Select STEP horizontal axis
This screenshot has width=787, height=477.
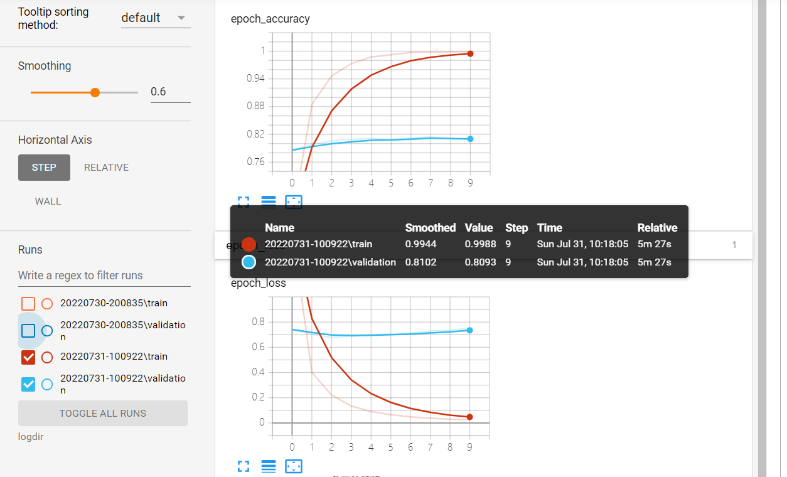tap(44, 168)
